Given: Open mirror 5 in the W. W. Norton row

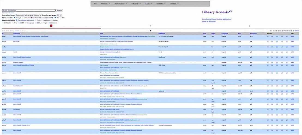Looking at the screenshot, I should (286, 36).
